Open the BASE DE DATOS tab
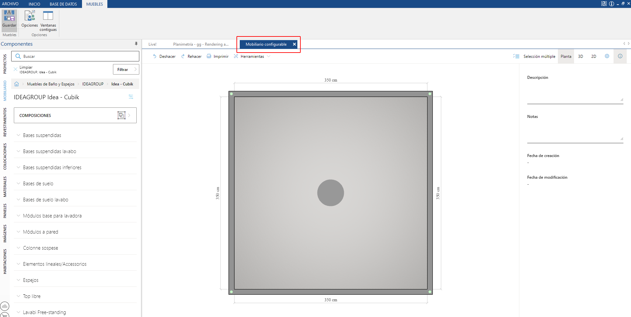Screen dimensions: 631x317 click(63, 4)
